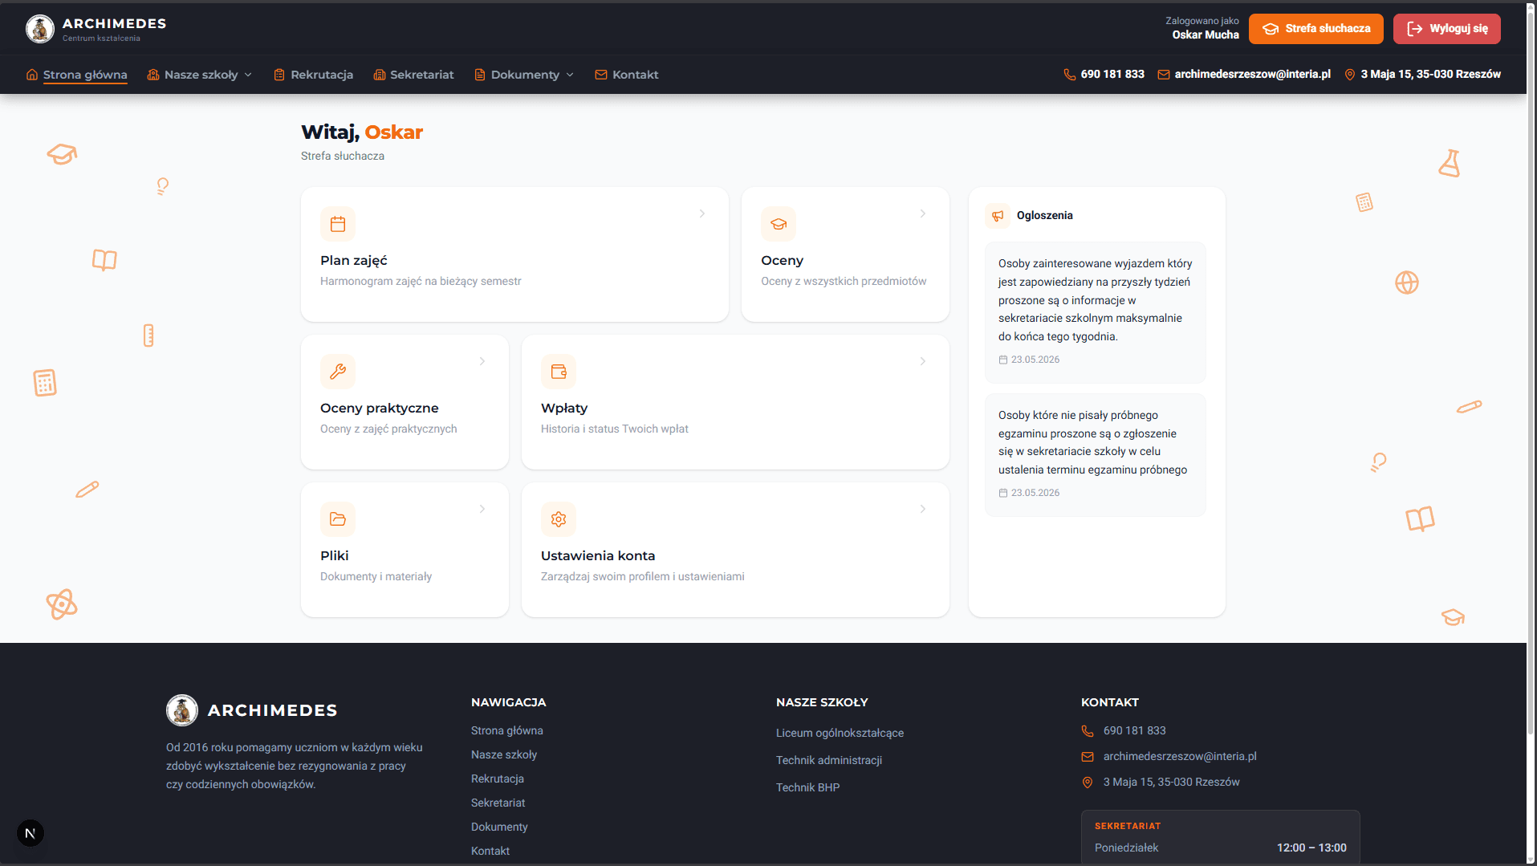Open Technik BHP footer link
Screen dimensions: 1537x866
807,788
